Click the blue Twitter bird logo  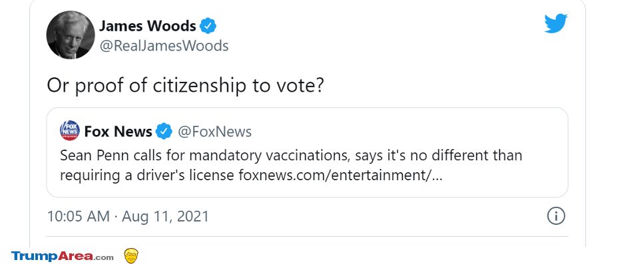click(x=555, y=23)
